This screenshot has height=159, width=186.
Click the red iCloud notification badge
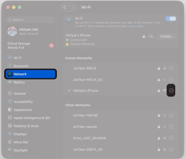pyautogui.click(x=51, y=45)
